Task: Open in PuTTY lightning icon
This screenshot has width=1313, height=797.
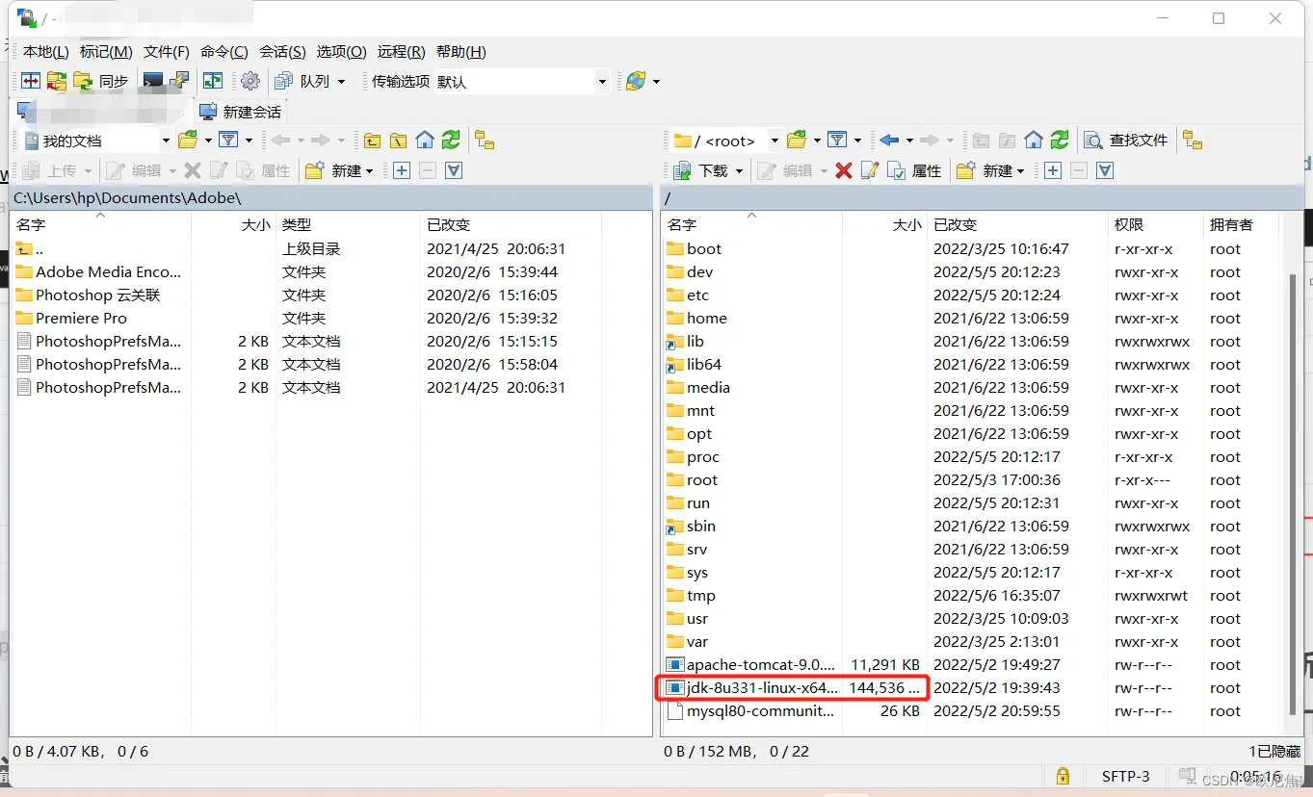Action: click(x=179, y=81)
